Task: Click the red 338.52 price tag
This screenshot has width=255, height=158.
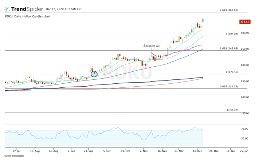Action: (245, 21)
